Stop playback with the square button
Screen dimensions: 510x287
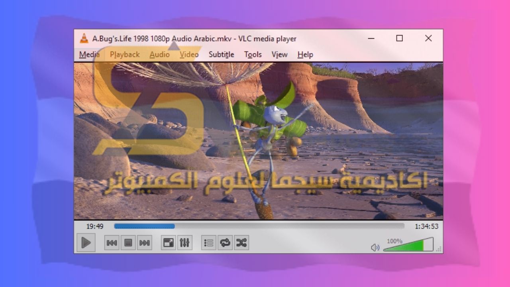pos(128,243)
